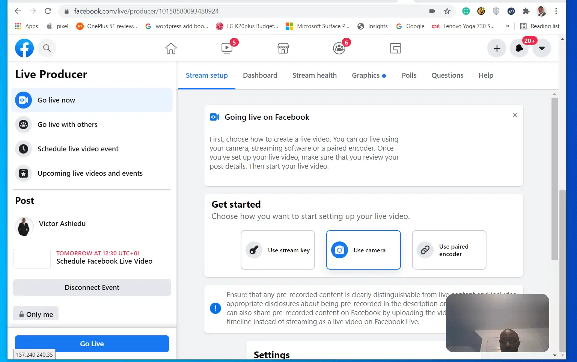The width and height of the screenshot is (577, 362).
Task: Reload the page
Action: click(48, 11)
